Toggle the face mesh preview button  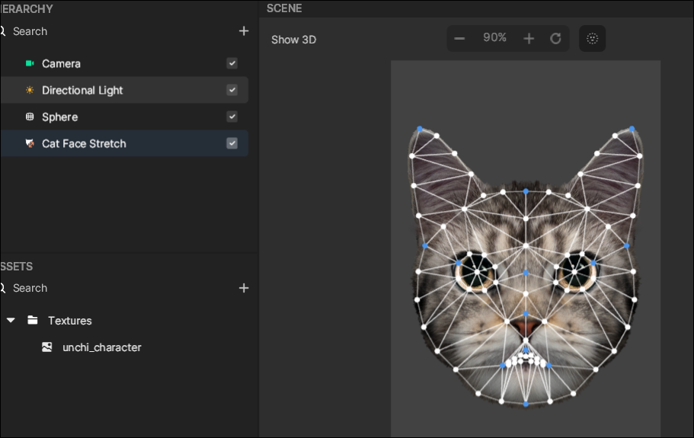click(592, 39)
